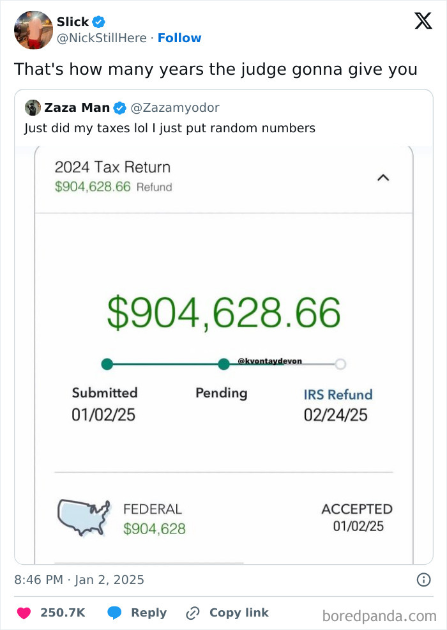Viewport: 447px width, 630px height.
Task: Like the tweet with heart icon
Action: 24,613
